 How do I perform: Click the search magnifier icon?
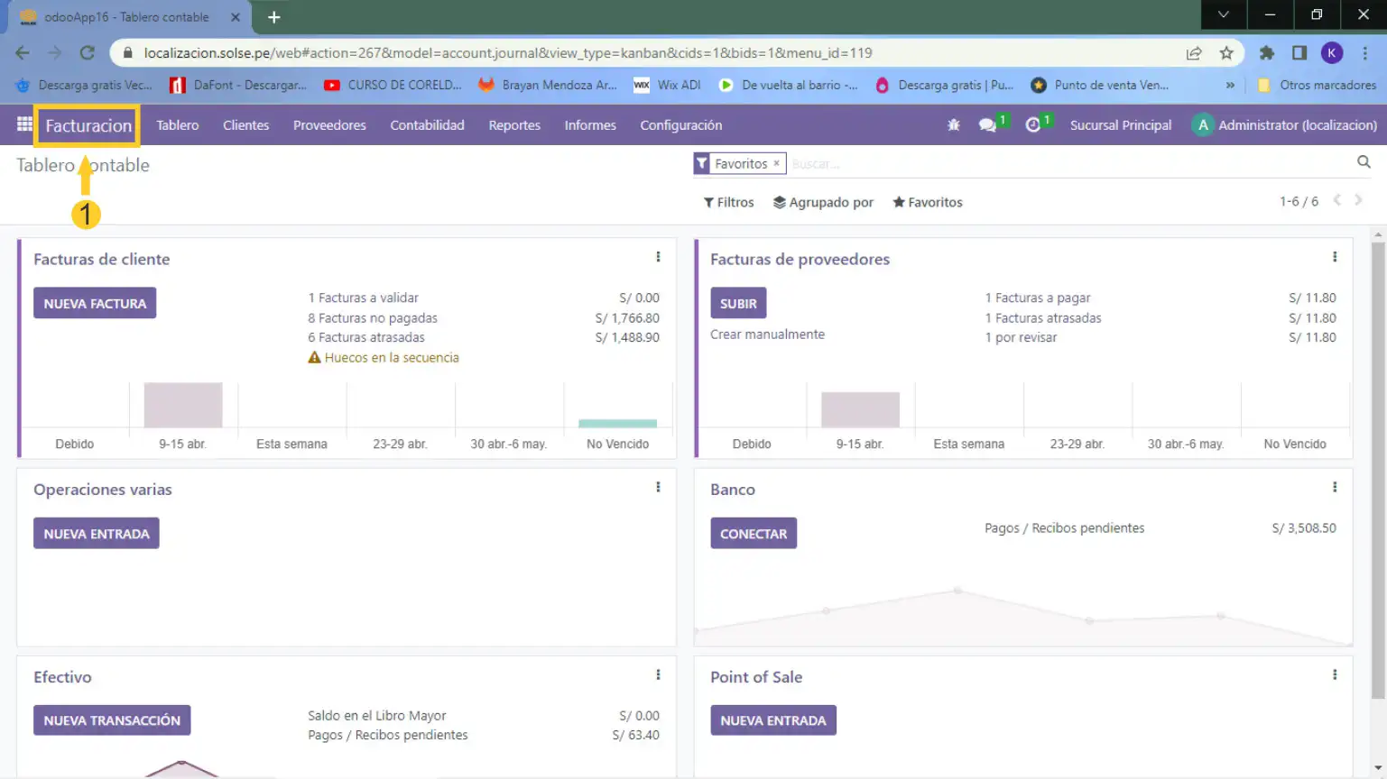click(x=1364, y=162)
